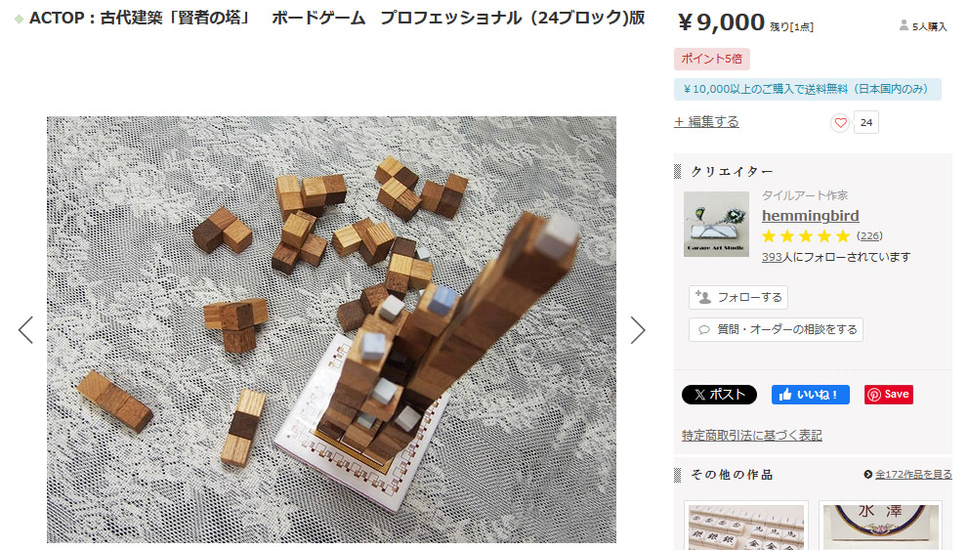This screenshot has height=550, width=969.
Task: Show the previous product image arrow
Action: 25,330
